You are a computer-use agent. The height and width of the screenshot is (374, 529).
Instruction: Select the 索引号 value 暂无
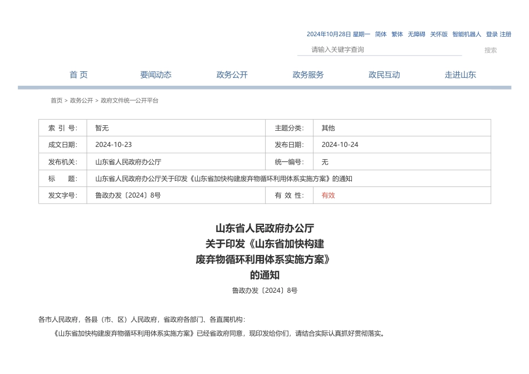click(x=102, y=128)
